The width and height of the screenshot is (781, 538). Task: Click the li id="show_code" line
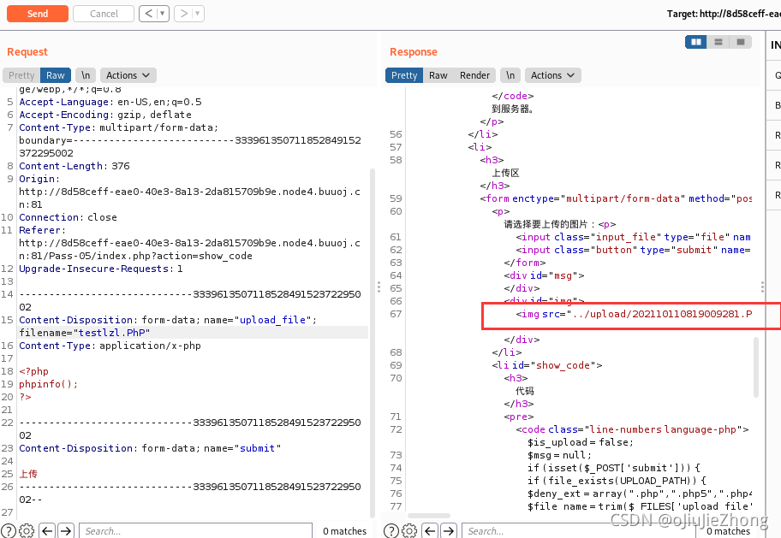(547, 365)
